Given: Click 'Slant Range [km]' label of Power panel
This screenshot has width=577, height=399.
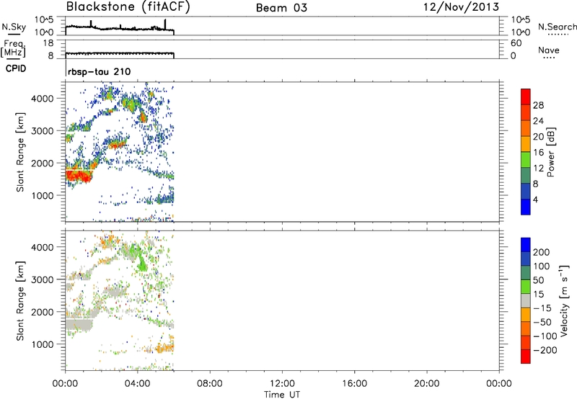Looking at the screenshot, I should tap(20, 152).
